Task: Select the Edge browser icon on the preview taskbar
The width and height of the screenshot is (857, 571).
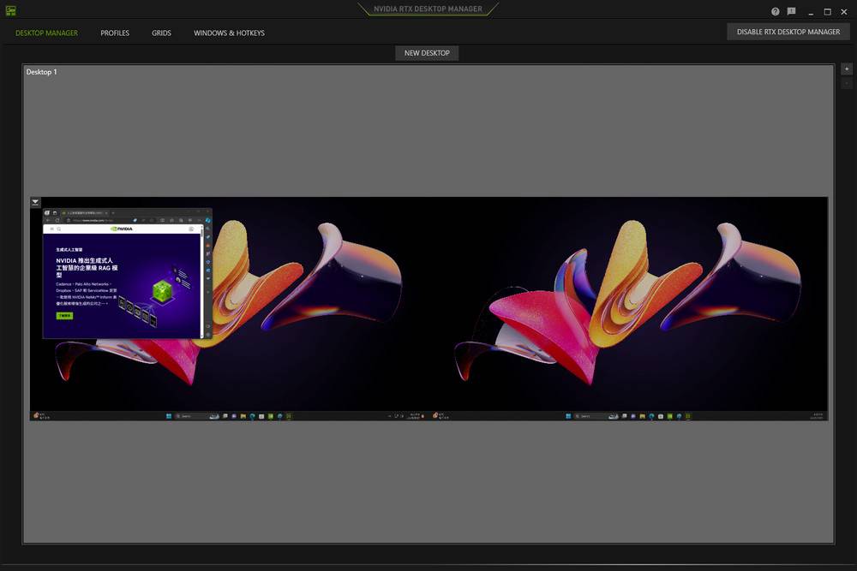Action: click(x=252, y=415)
